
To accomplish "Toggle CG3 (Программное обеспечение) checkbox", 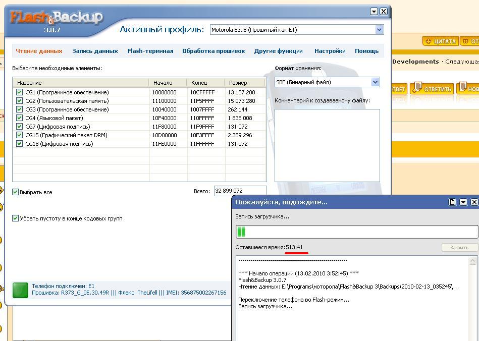I will [19, 109].
